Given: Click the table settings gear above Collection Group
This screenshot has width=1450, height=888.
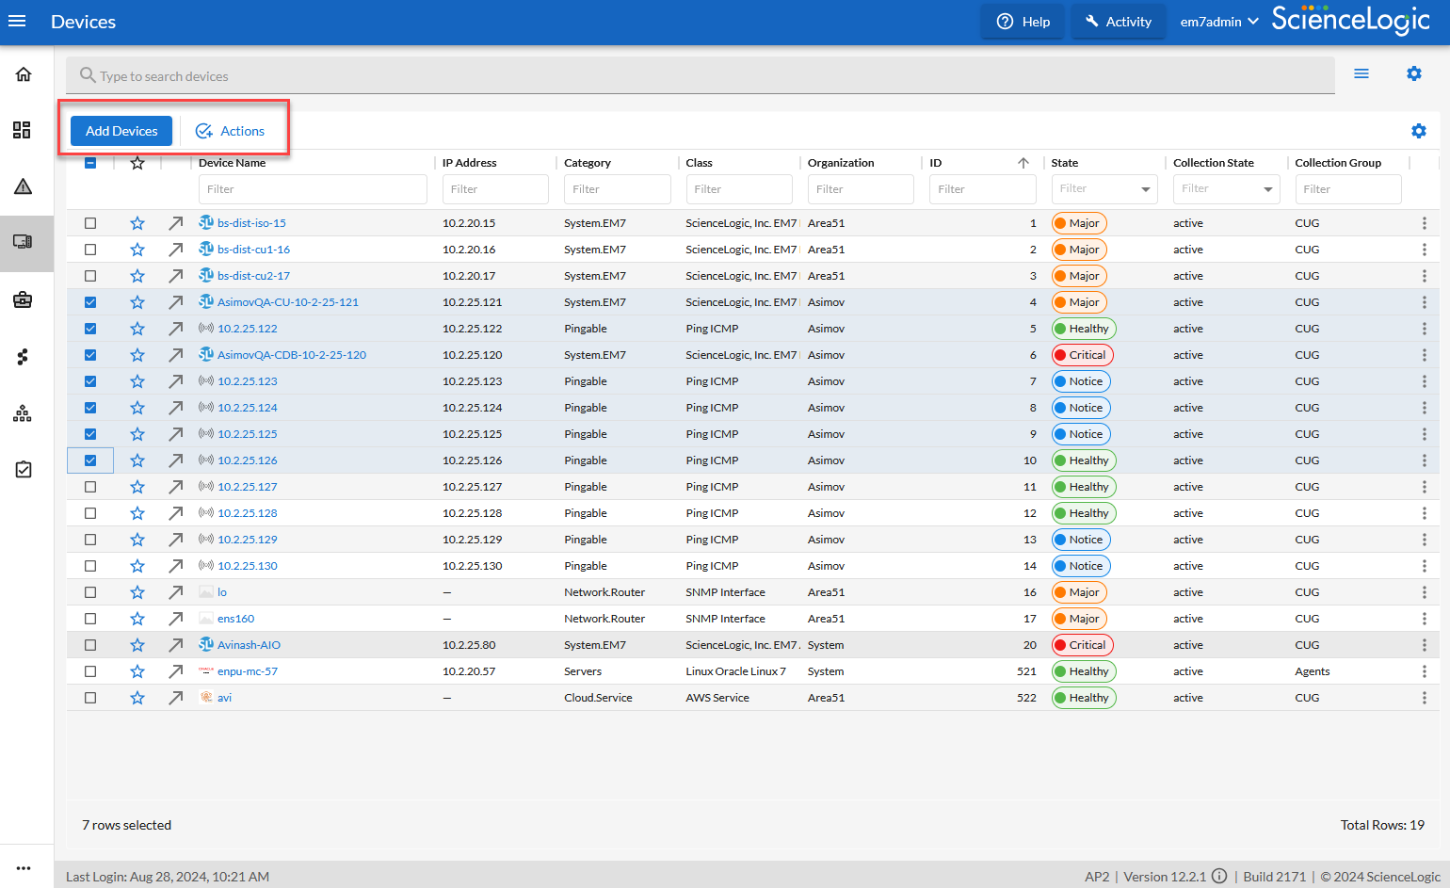Looking at the screenshot, I should (x=1418, y=131).
